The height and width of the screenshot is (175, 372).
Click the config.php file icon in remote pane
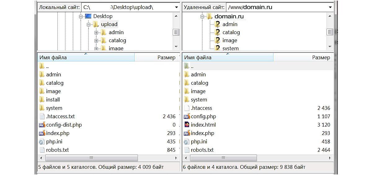[x=187, y=117]
